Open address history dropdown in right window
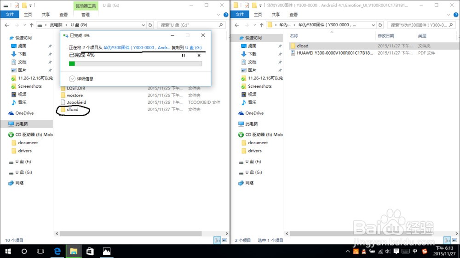The image size is (460, 258). point(373,25)
